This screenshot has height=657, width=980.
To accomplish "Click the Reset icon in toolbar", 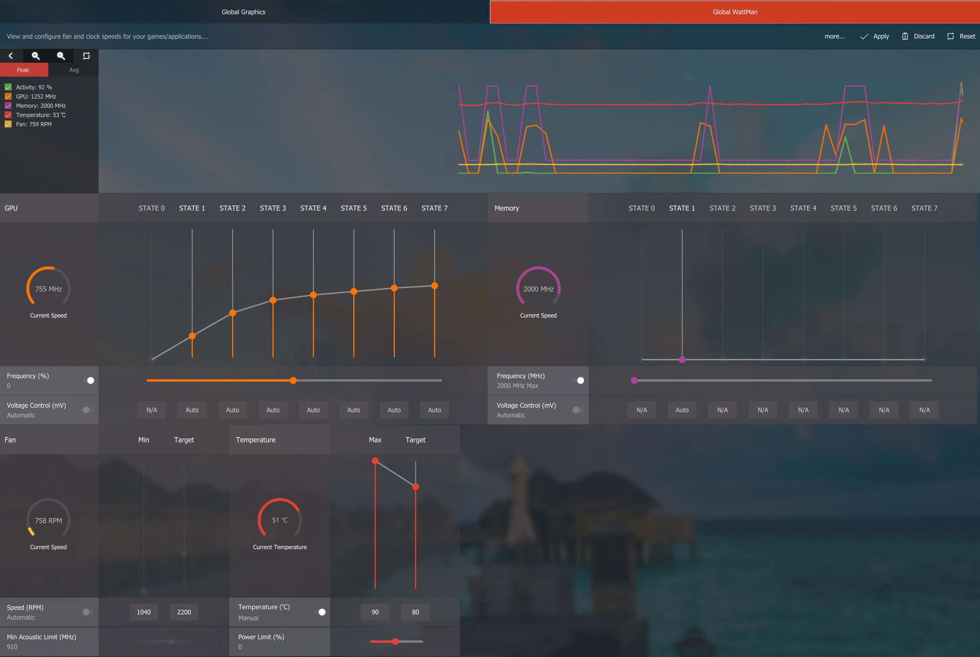I will (950, 36).
